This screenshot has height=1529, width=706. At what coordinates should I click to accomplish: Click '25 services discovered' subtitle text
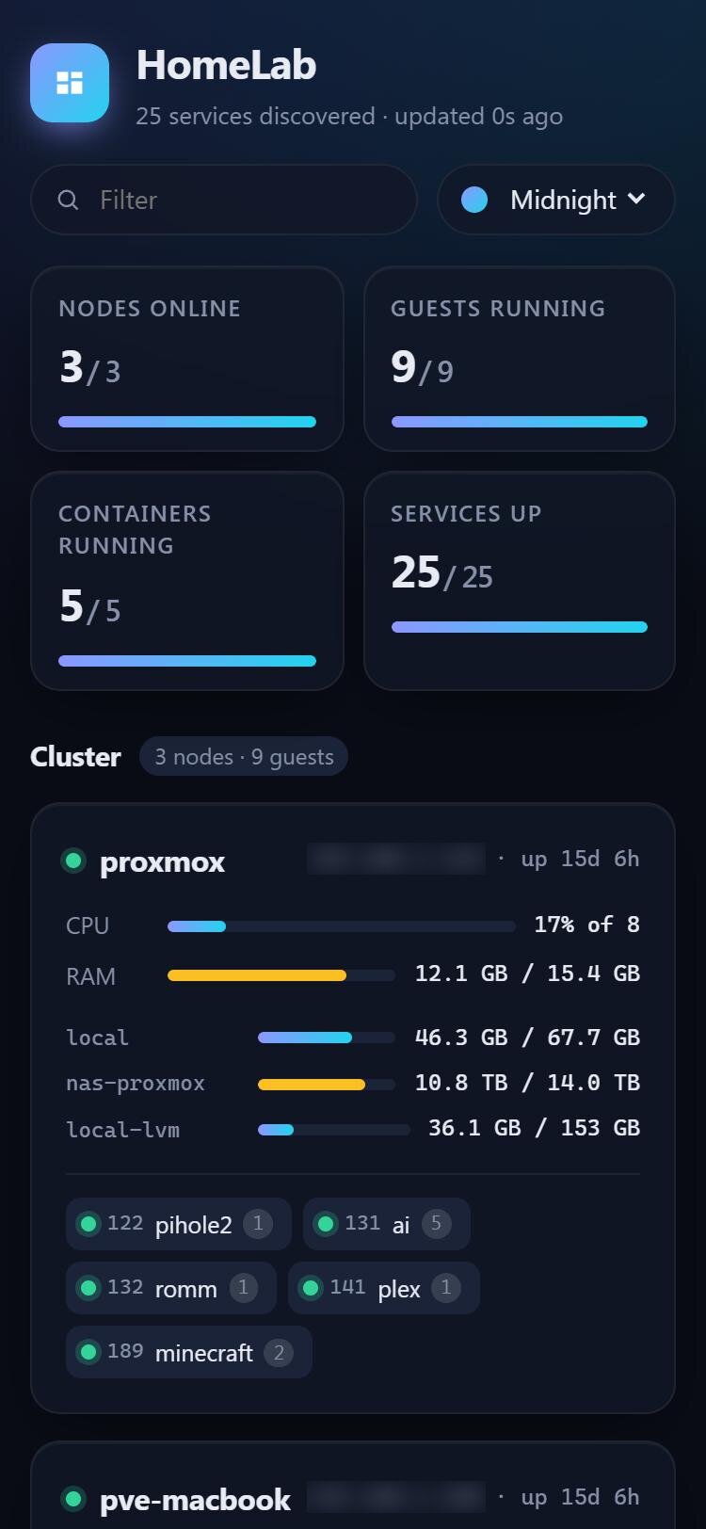click(x=255, y=116)
